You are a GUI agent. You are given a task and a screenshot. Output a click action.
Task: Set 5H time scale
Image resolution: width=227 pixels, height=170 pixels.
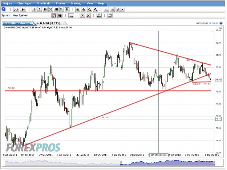point(62,9)
